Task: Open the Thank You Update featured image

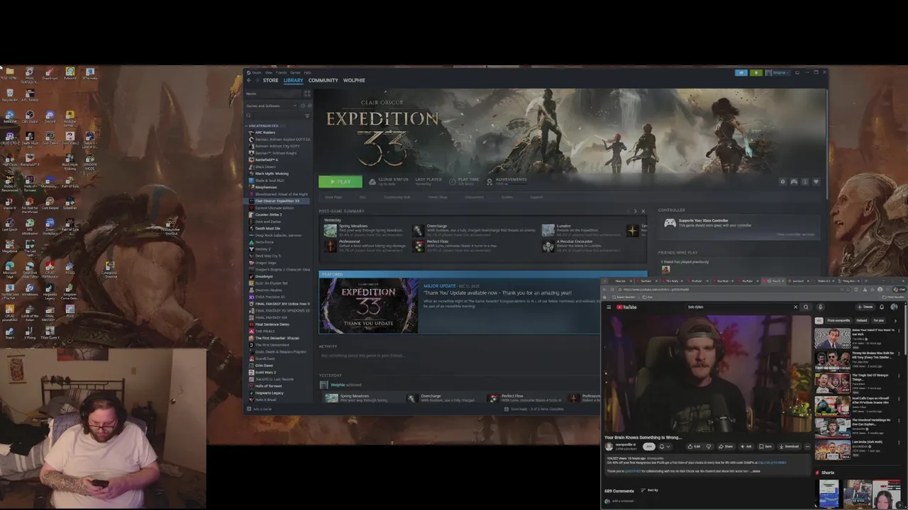Action: coord(368,305)
